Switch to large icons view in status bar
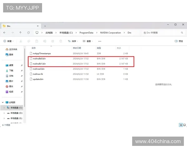Image resolution: width=187 pixels, height=149 pixels. (185, 125)
